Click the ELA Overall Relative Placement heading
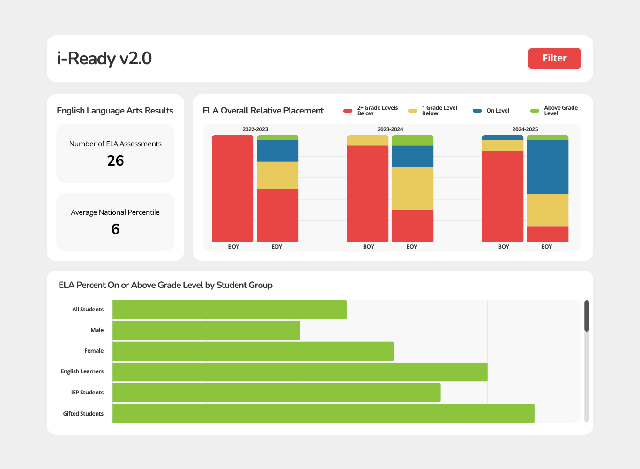This screenshot has height=469, width=640. click(263, 111)
